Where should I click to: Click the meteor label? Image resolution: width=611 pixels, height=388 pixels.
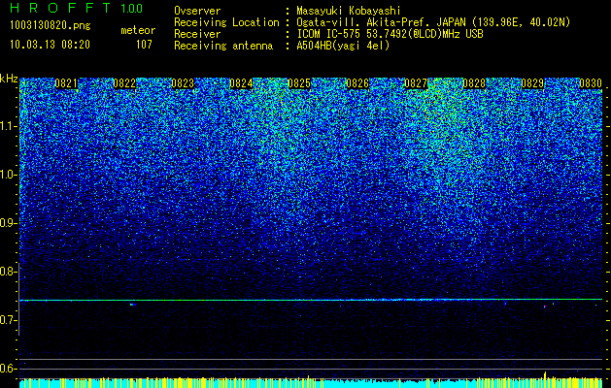coord(138,30)
